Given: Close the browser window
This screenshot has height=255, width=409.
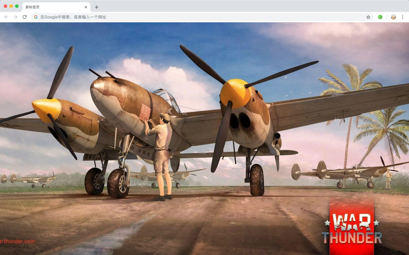Looking at the screenshot, I should pyautogui.click(x=5, y=6).
